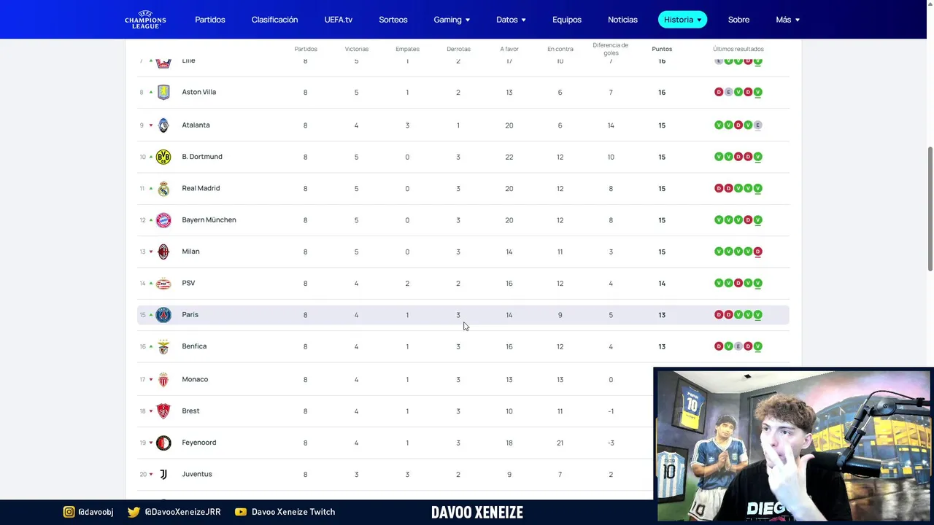
Task: Go to the Sorteos section
Action: 393,20
